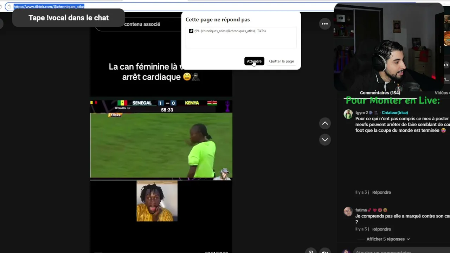
Task: Click the TikTok icon in the unresponsive page entry
Action: pos(191,31)
